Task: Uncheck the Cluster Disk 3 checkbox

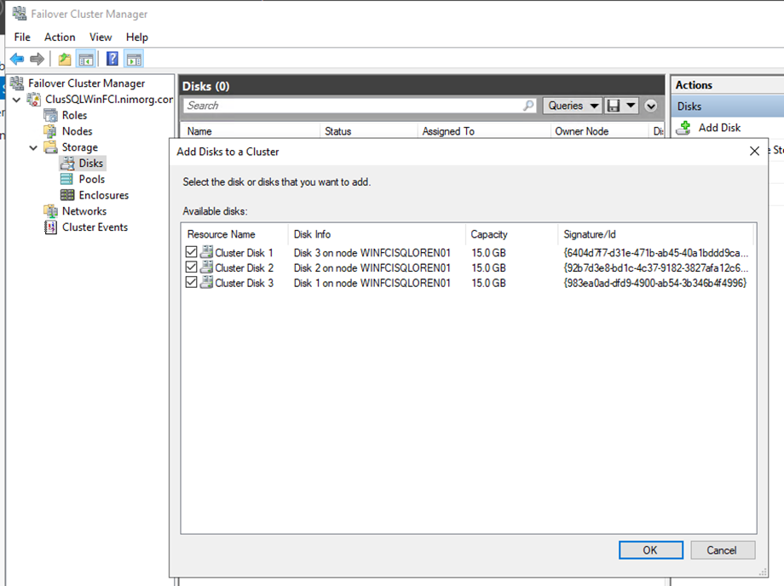Action: 191,282
